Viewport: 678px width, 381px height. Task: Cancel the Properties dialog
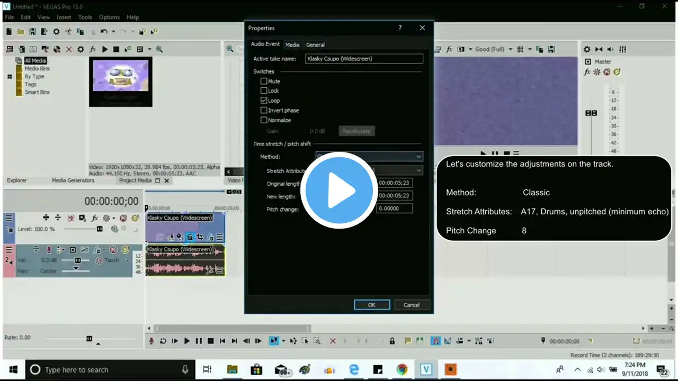coord(412,305)
